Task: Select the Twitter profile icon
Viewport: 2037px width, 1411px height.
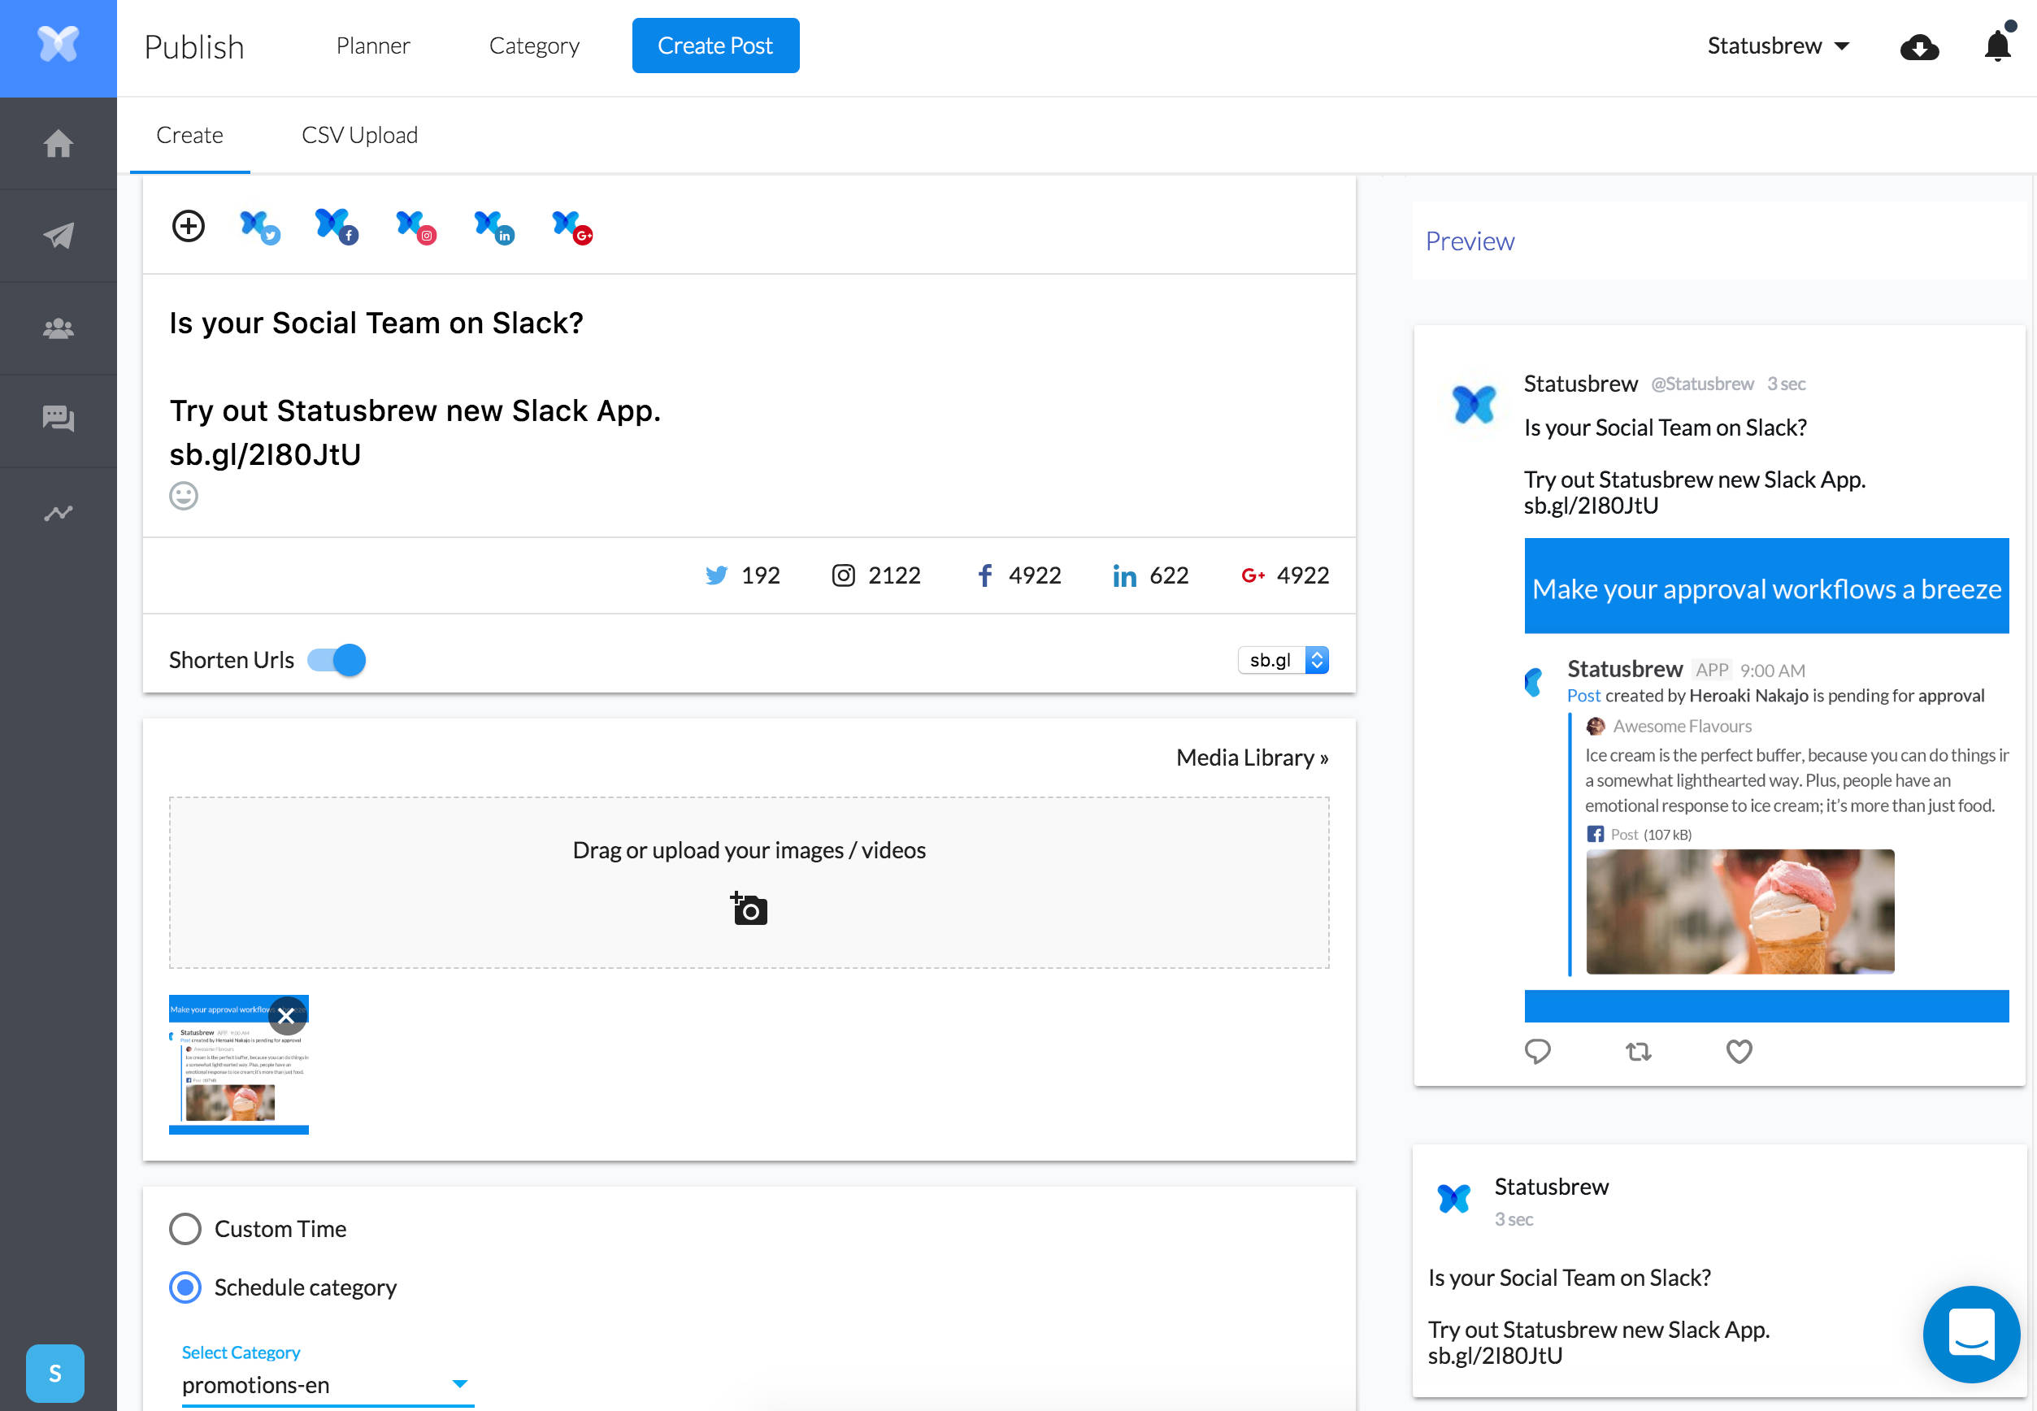Action: pos(258,226)
